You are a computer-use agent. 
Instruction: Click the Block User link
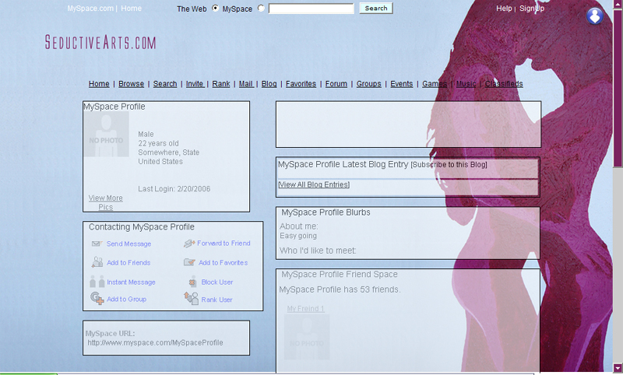(217, 282)
